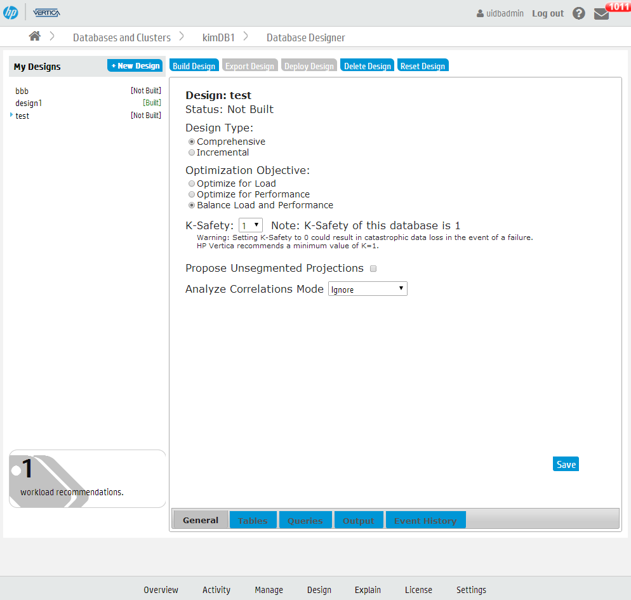
Task: Open the message envelope notifications
Action: (601, 14)
